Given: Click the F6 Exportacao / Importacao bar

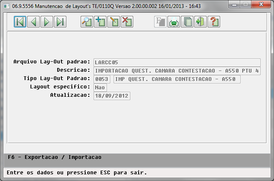Looking at the screenshot, I should (x=137, y=160).
